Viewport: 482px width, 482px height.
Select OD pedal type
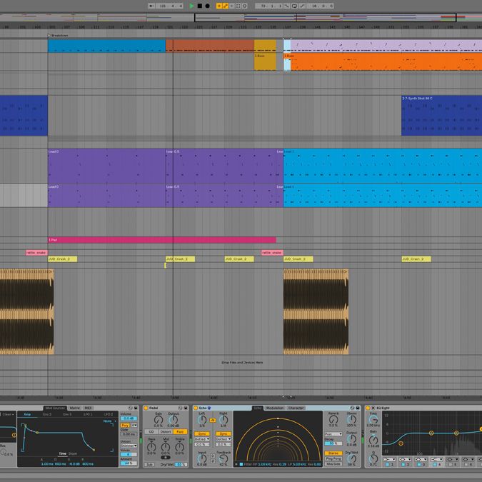click(x=151, y=431)
